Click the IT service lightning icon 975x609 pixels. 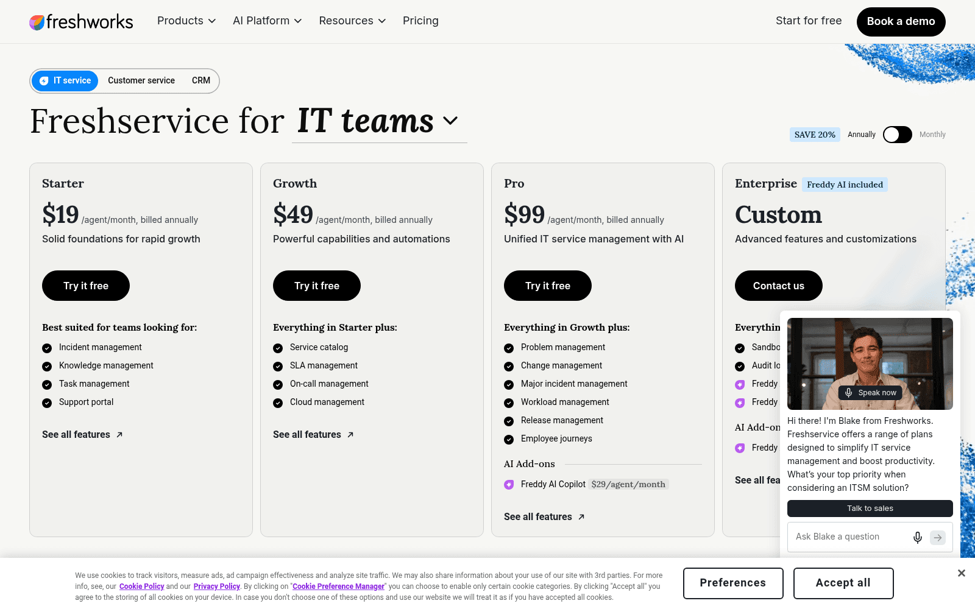tap(44, 81)
